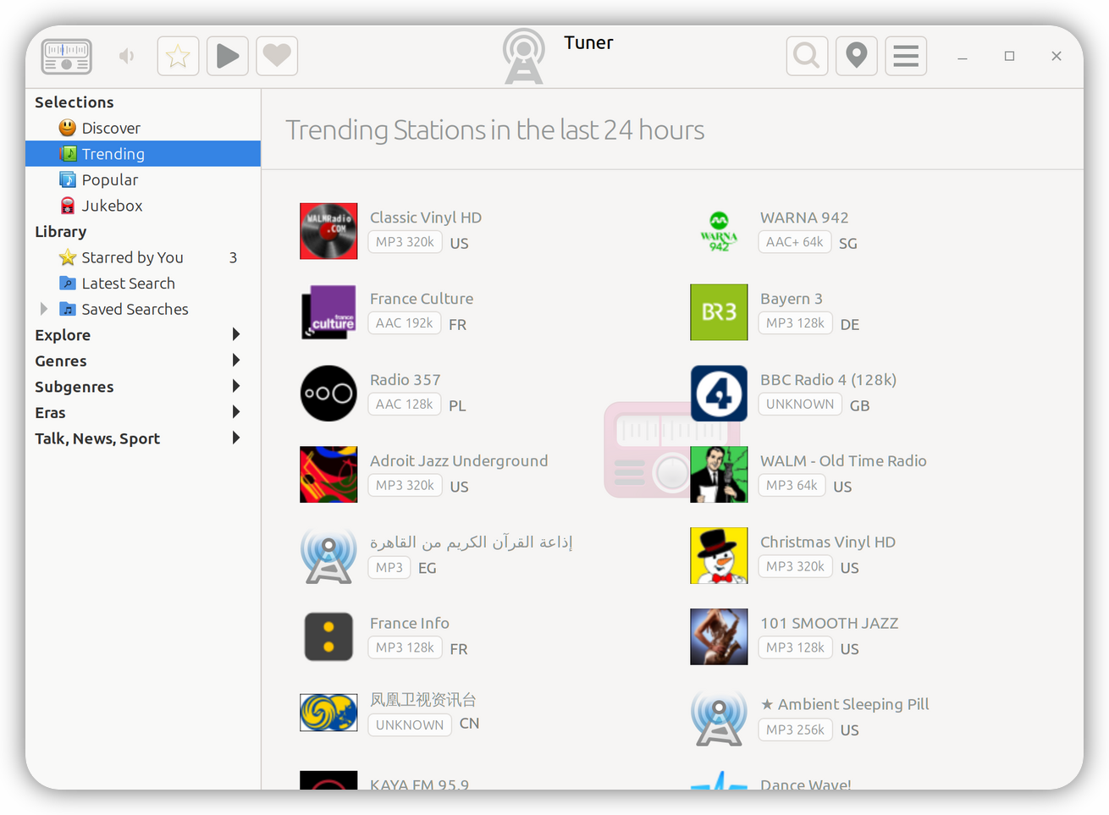
Task: Open the hamburger main menu
Action: coord(906,56)
